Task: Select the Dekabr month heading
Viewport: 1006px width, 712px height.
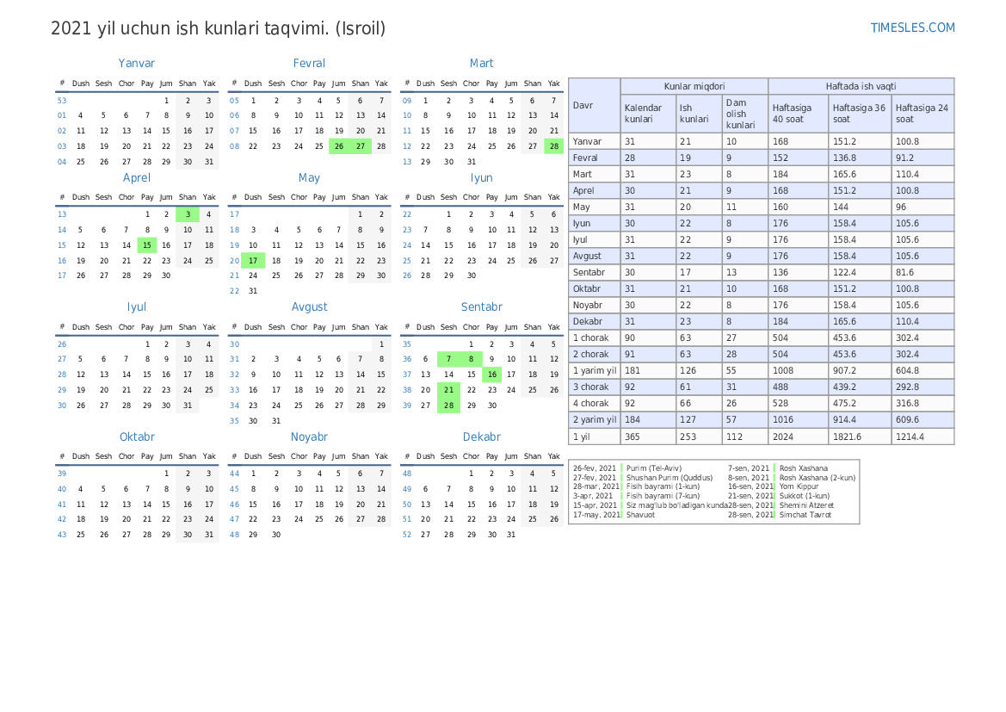Action: (x=482, y=436)
